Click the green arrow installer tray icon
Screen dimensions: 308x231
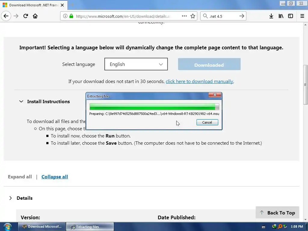[x=285, y=226]
